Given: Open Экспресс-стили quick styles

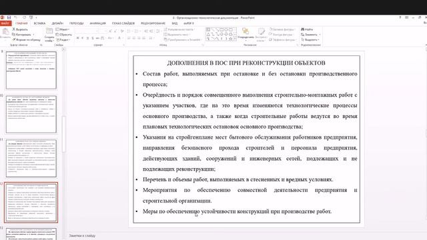Looking at the screenshot, I should pos(261,35).
